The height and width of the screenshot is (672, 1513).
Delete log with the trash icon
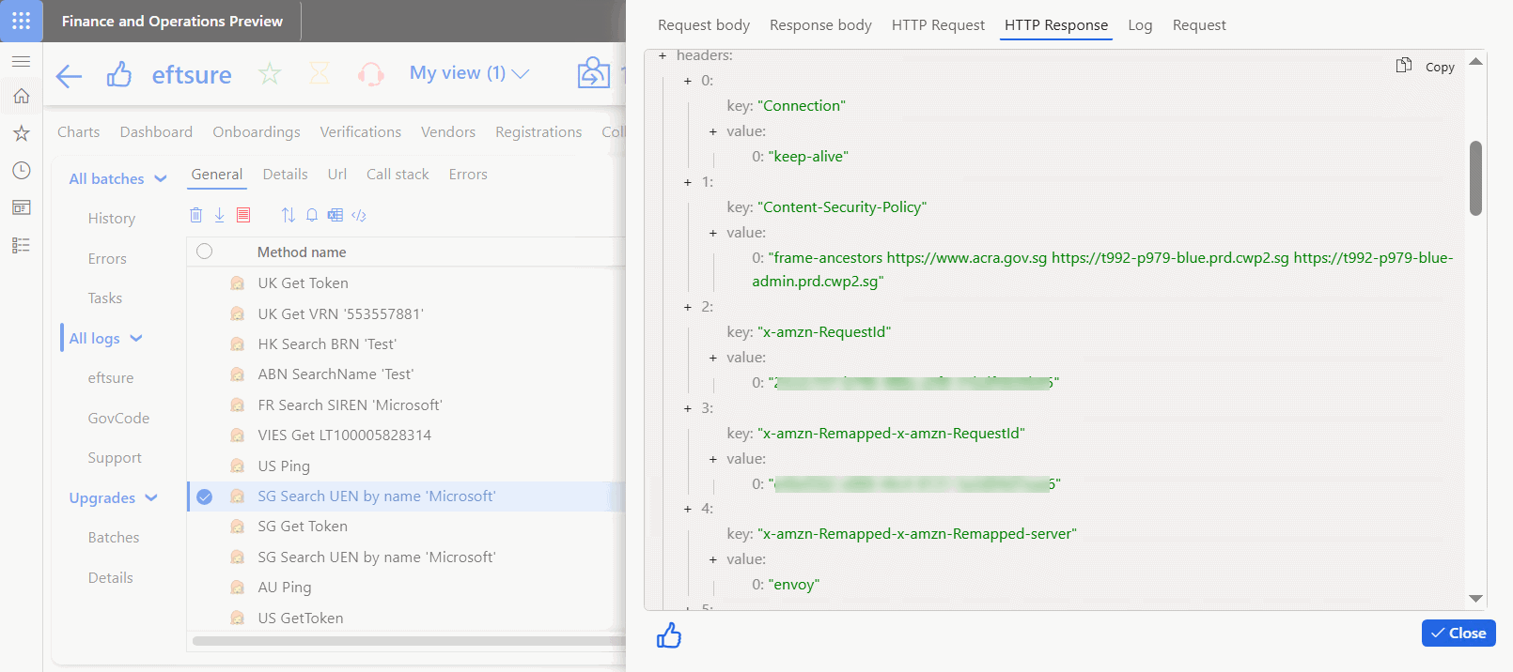[195, 215]
